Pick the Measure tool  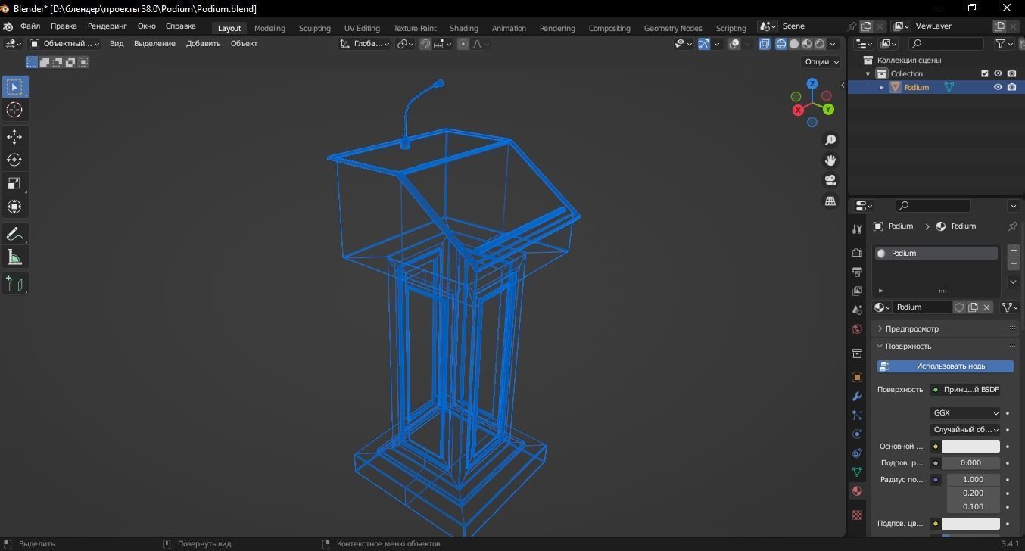(14, 257)
